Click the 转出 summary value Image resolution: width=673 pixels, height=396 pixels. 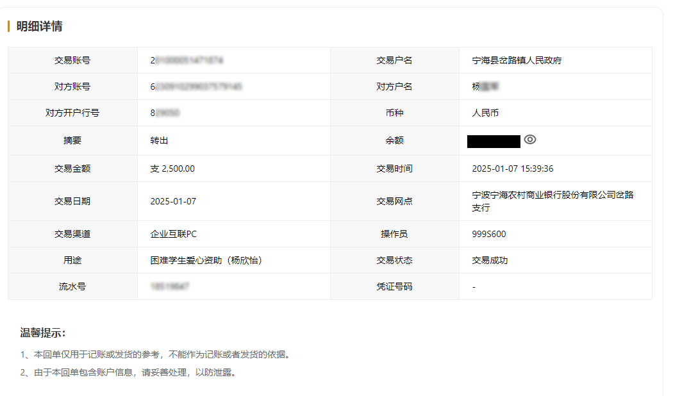(x=159, y=140)
